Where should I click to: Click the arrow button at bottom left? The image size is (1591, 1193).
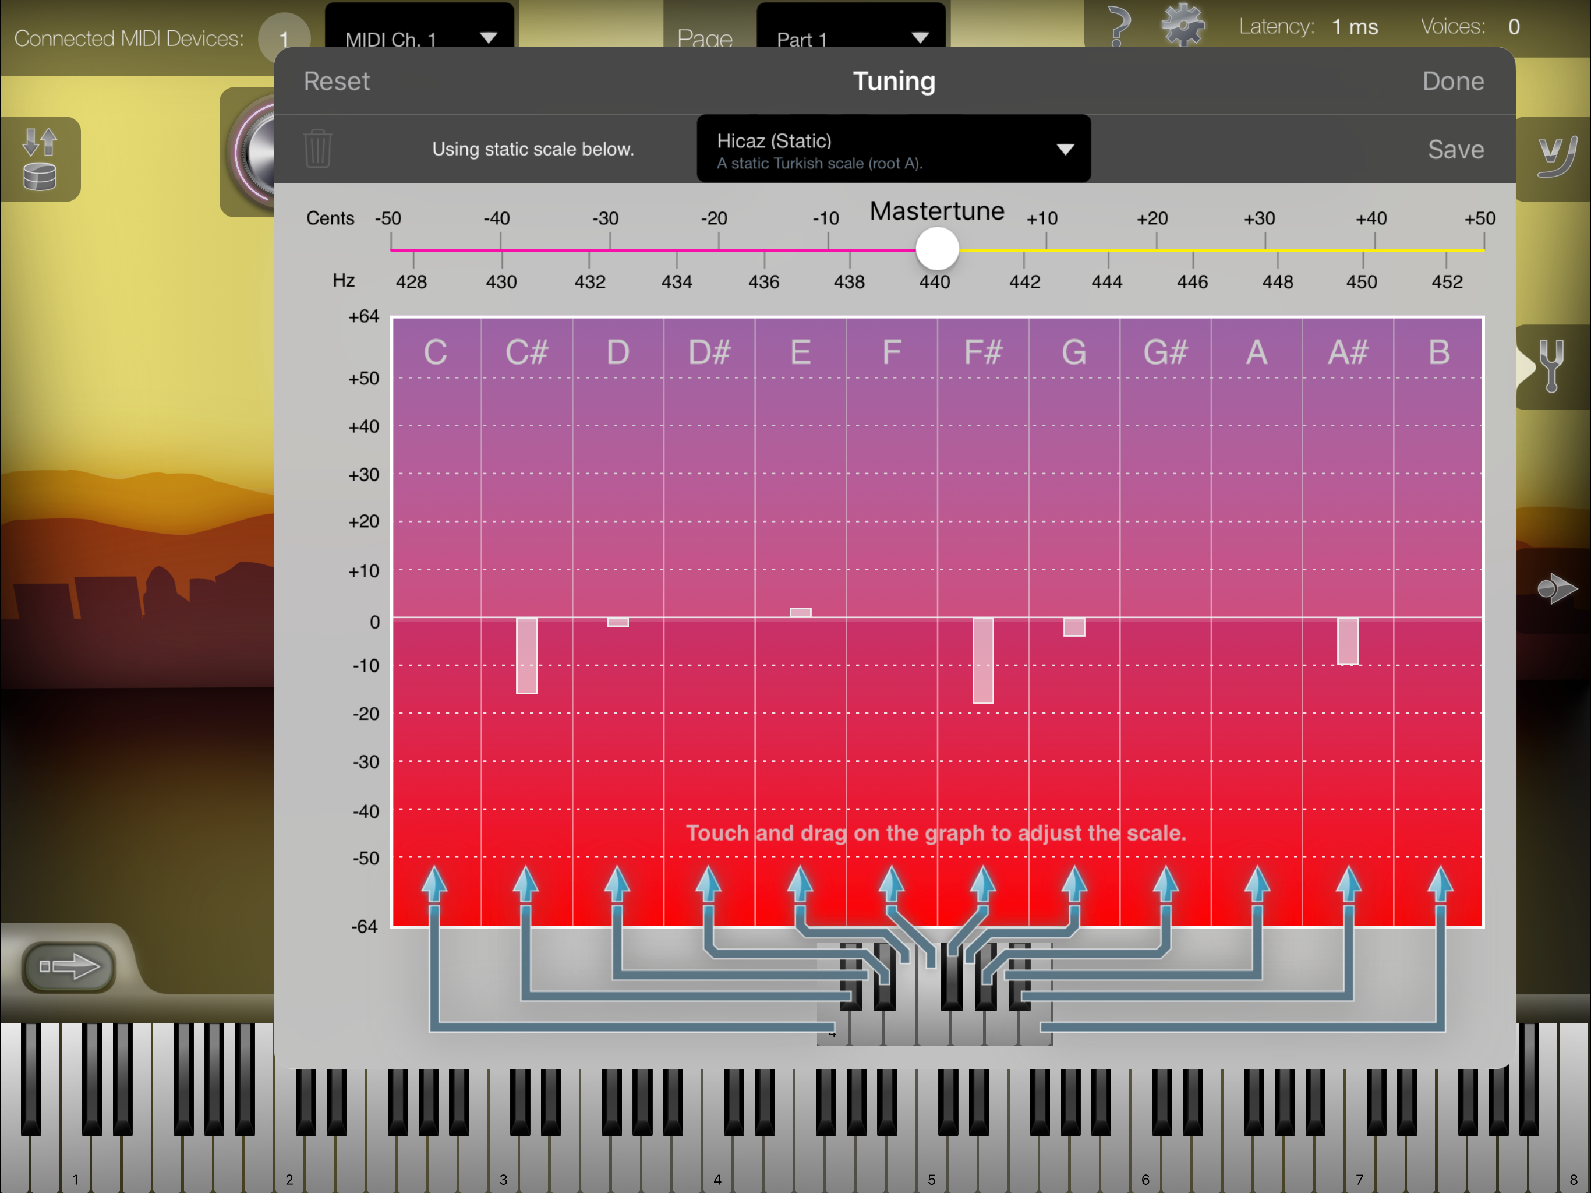[x=69, y=966]
